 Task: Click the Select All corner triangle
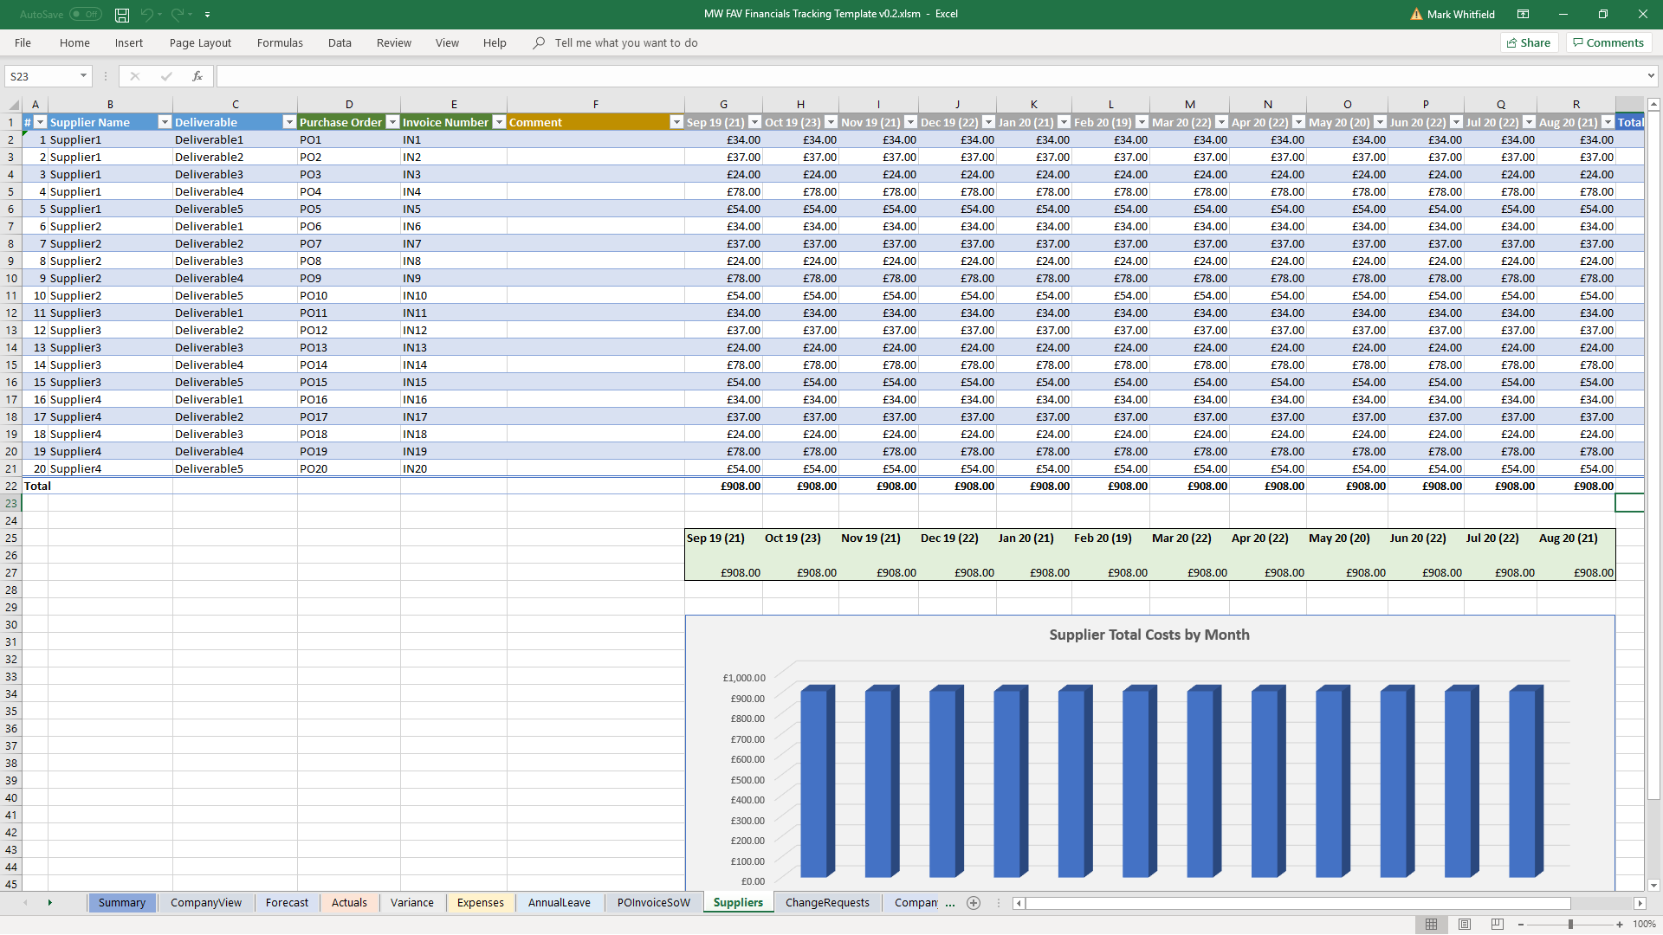[13, 105]
